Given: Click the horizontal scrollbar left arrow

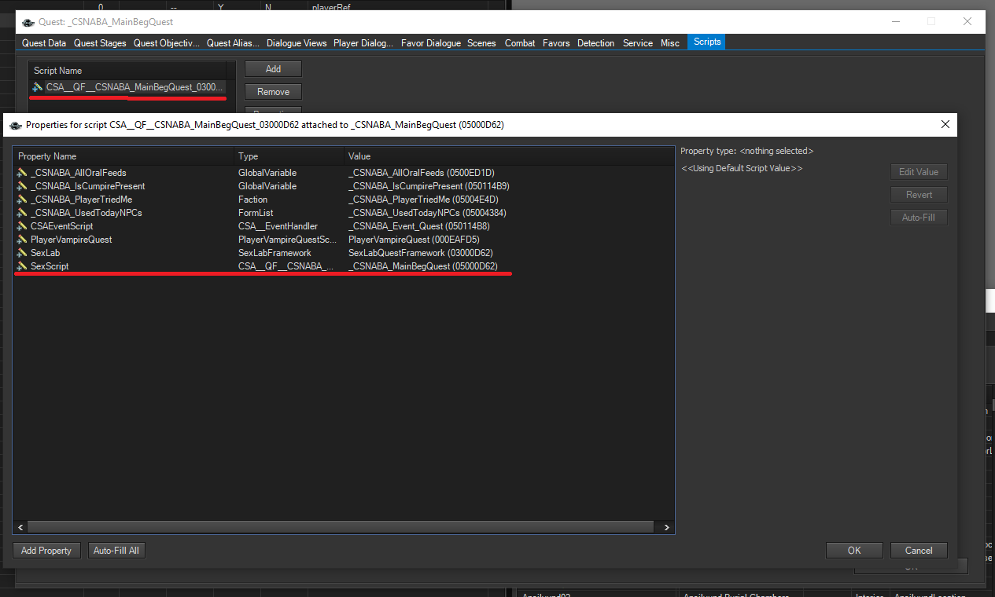Looking at the screenshot, I should (x=20, y=528).
